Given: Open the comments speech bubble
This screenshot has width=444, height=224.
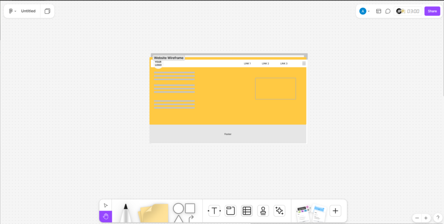Looking at the screenshot, I should coord(388,11).
